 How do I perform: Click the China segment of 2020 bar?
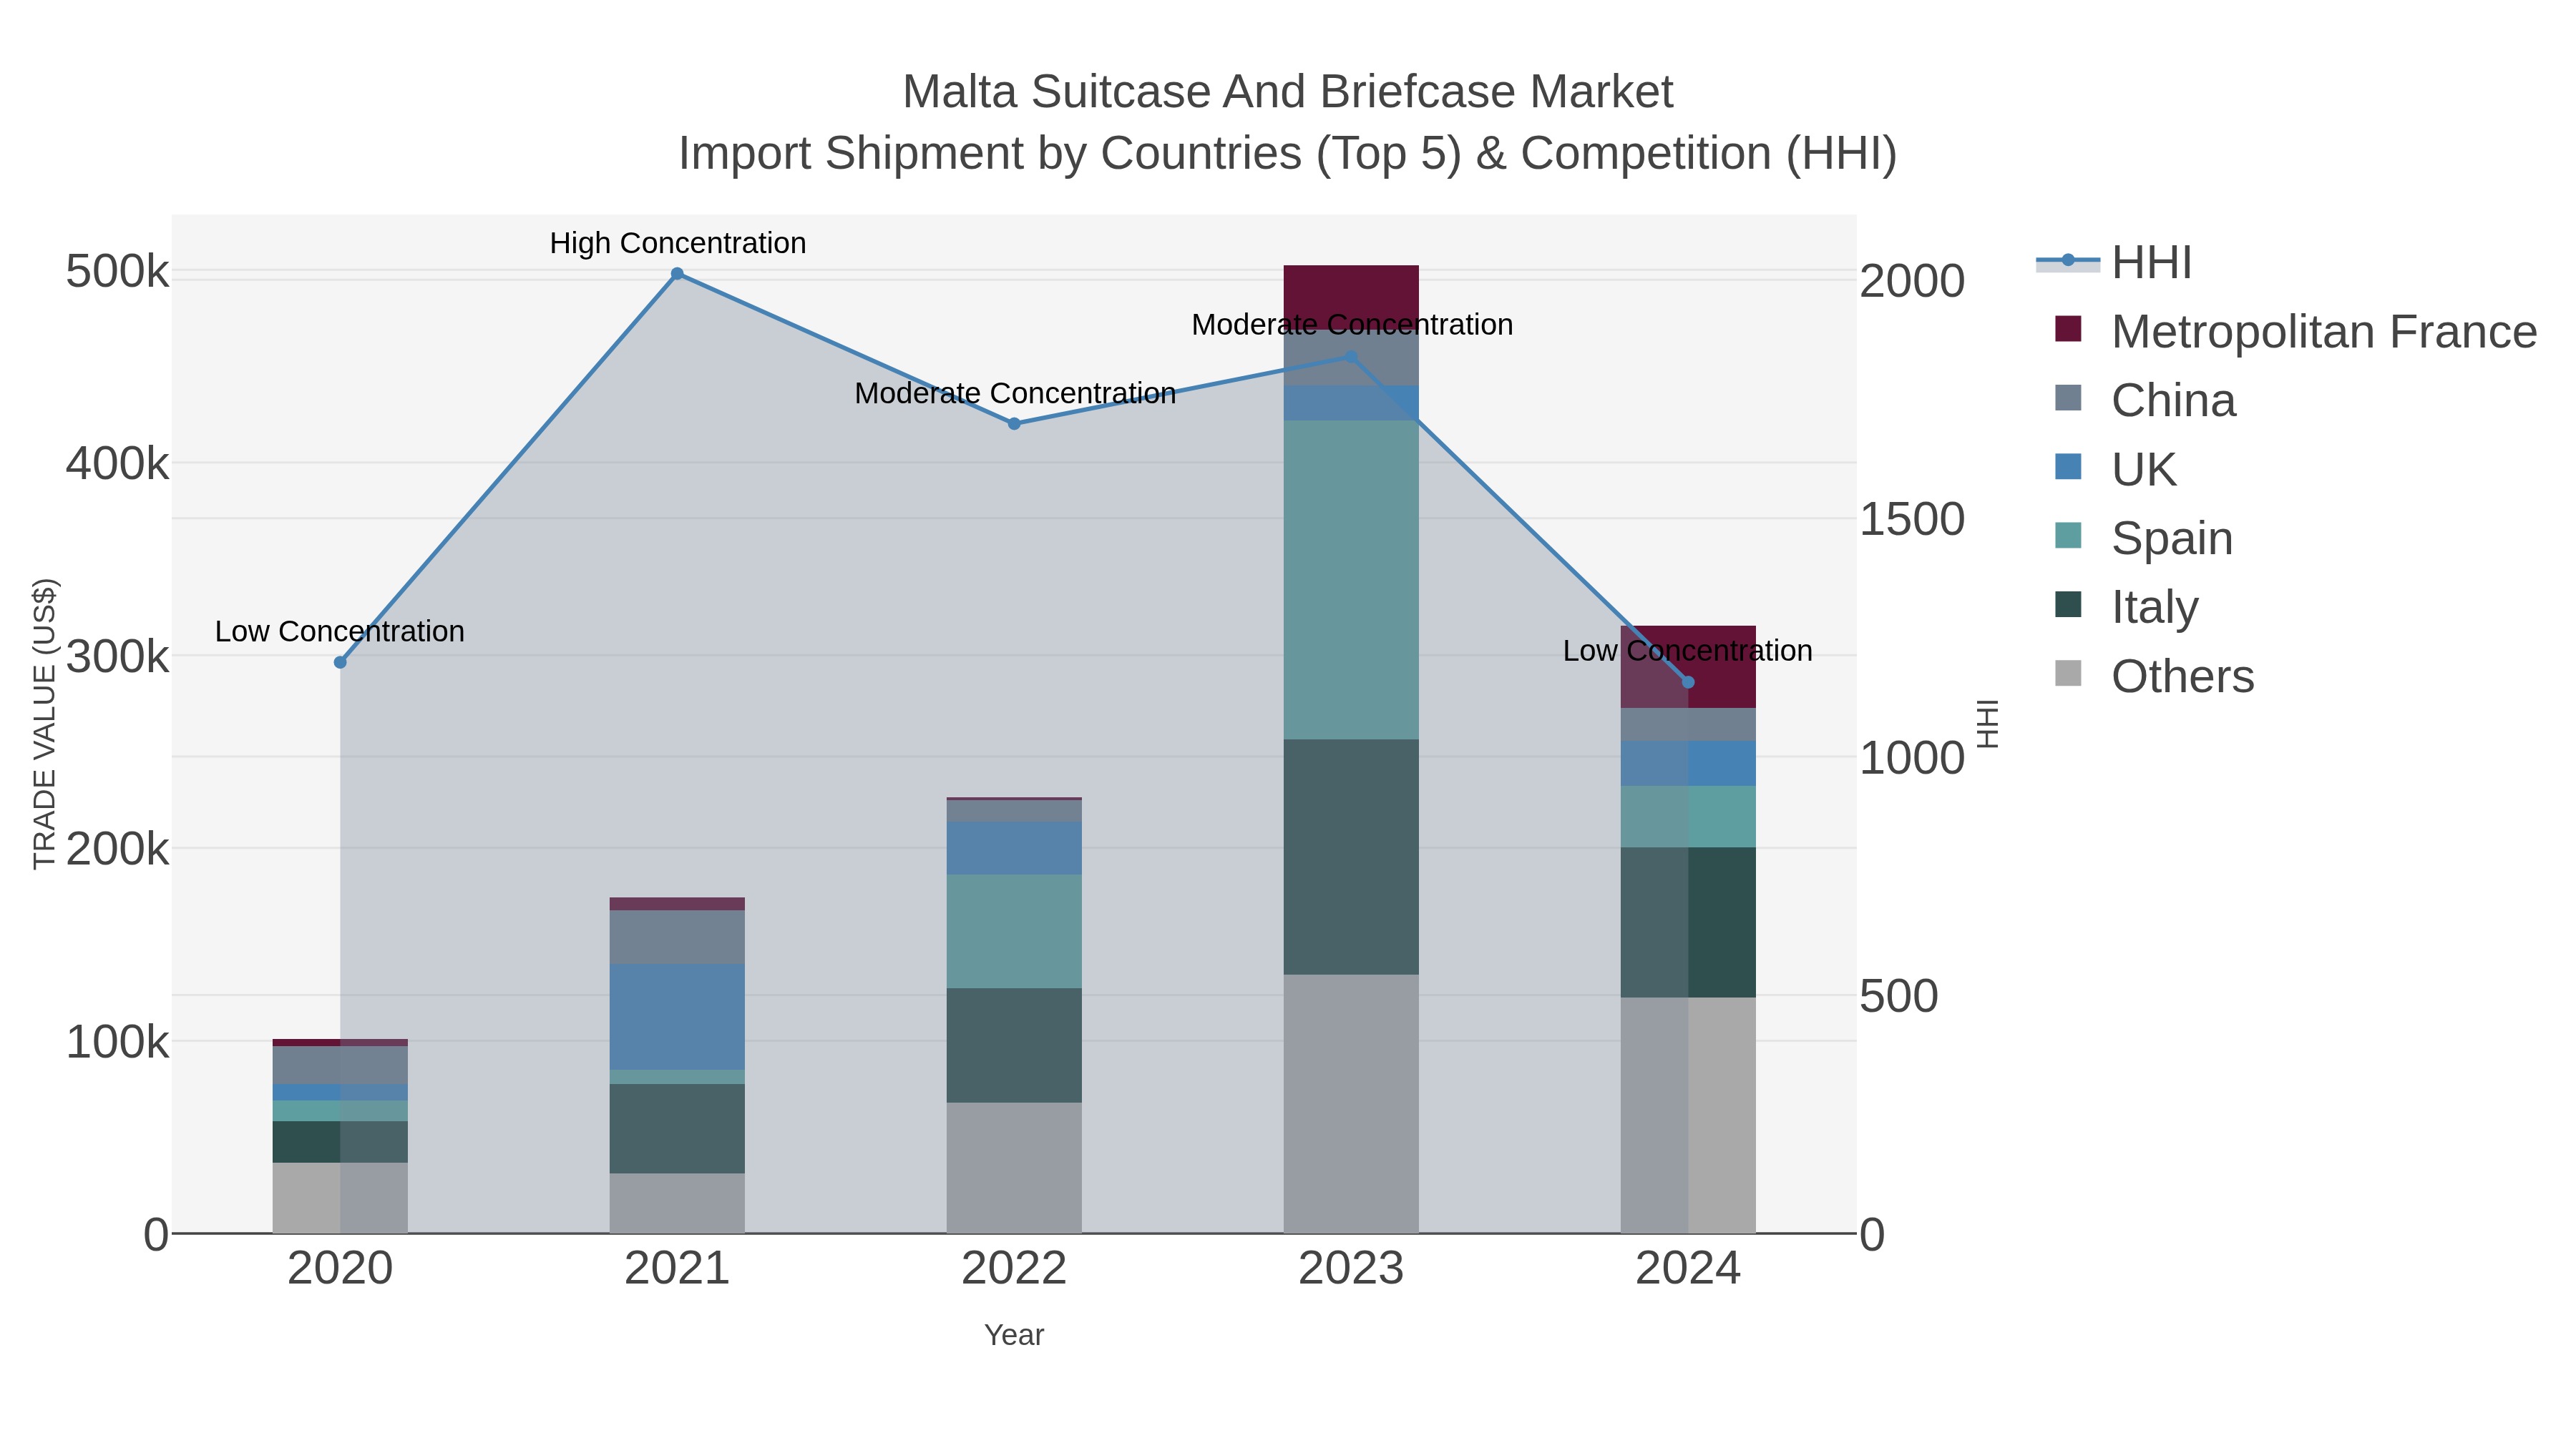340,1065
